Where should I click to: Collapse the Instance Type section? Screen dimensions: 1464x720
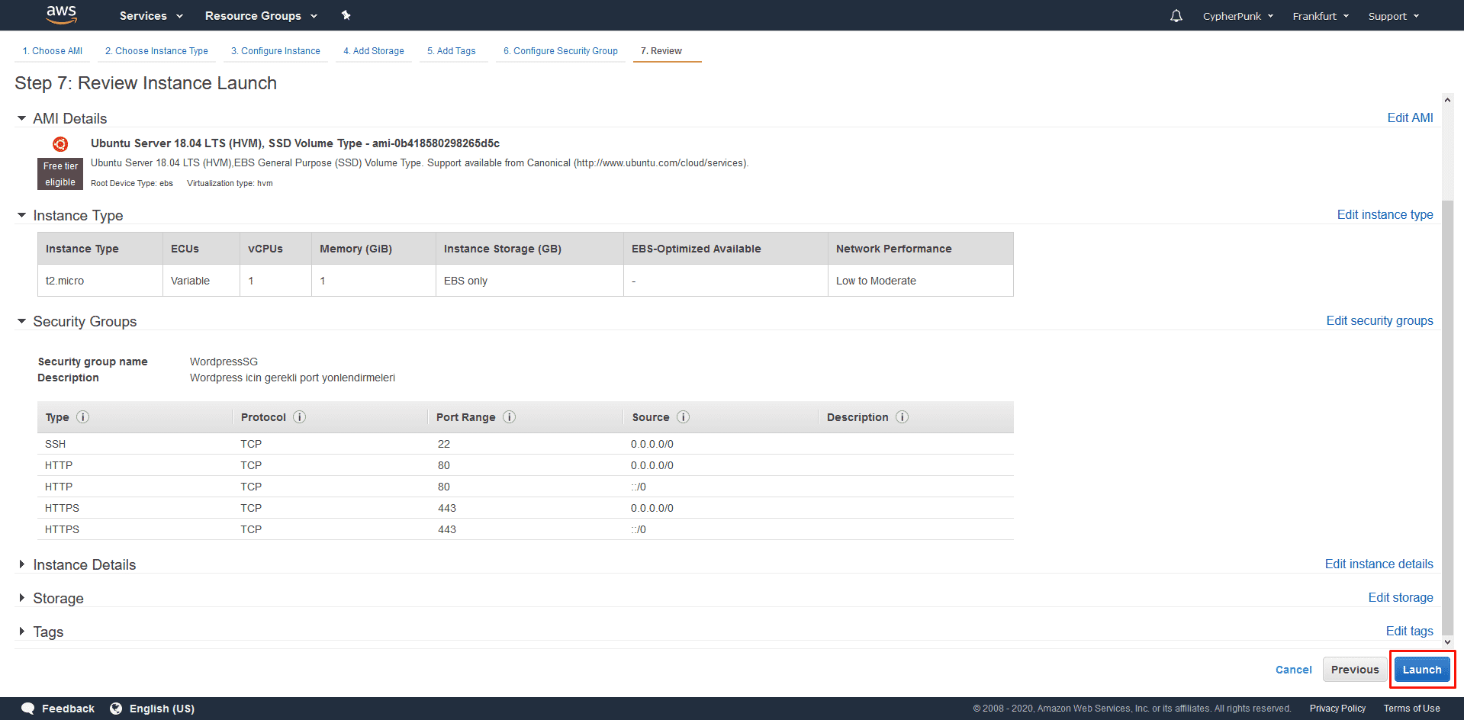click(21, 216)
